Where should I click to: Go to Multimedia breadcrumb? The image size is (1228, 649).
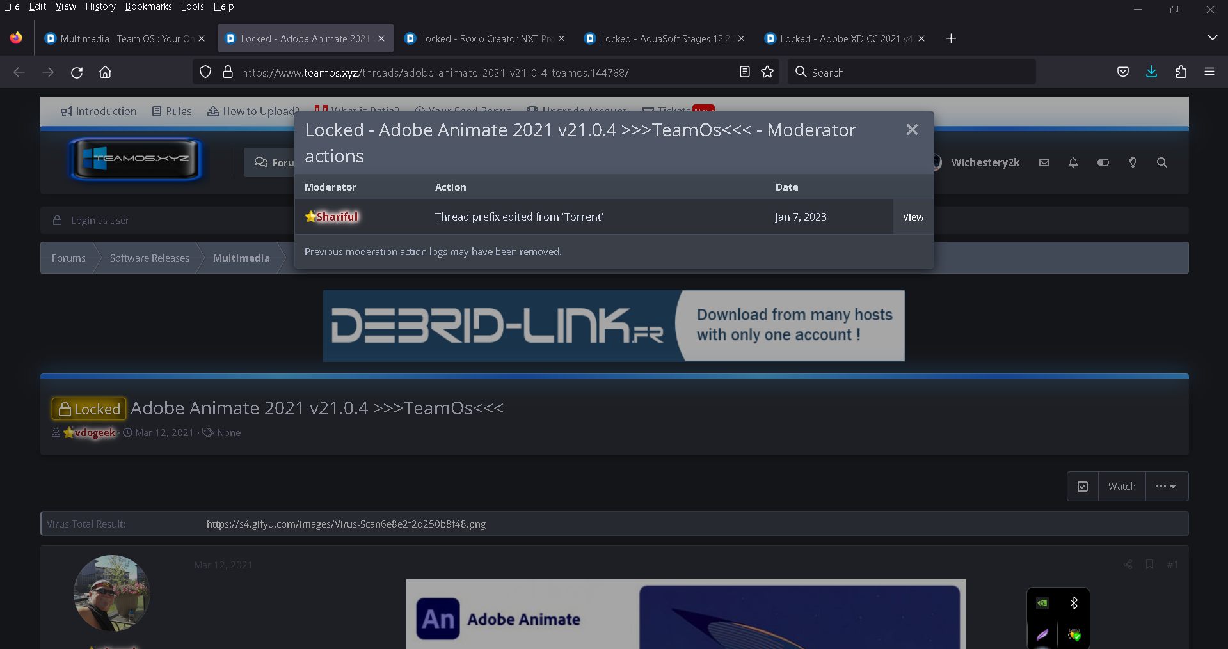coord(241,258)
